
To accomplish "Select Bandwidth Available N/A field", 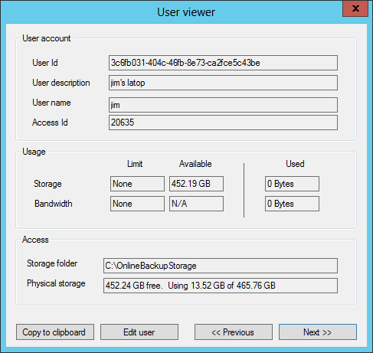I will (196, 204).
